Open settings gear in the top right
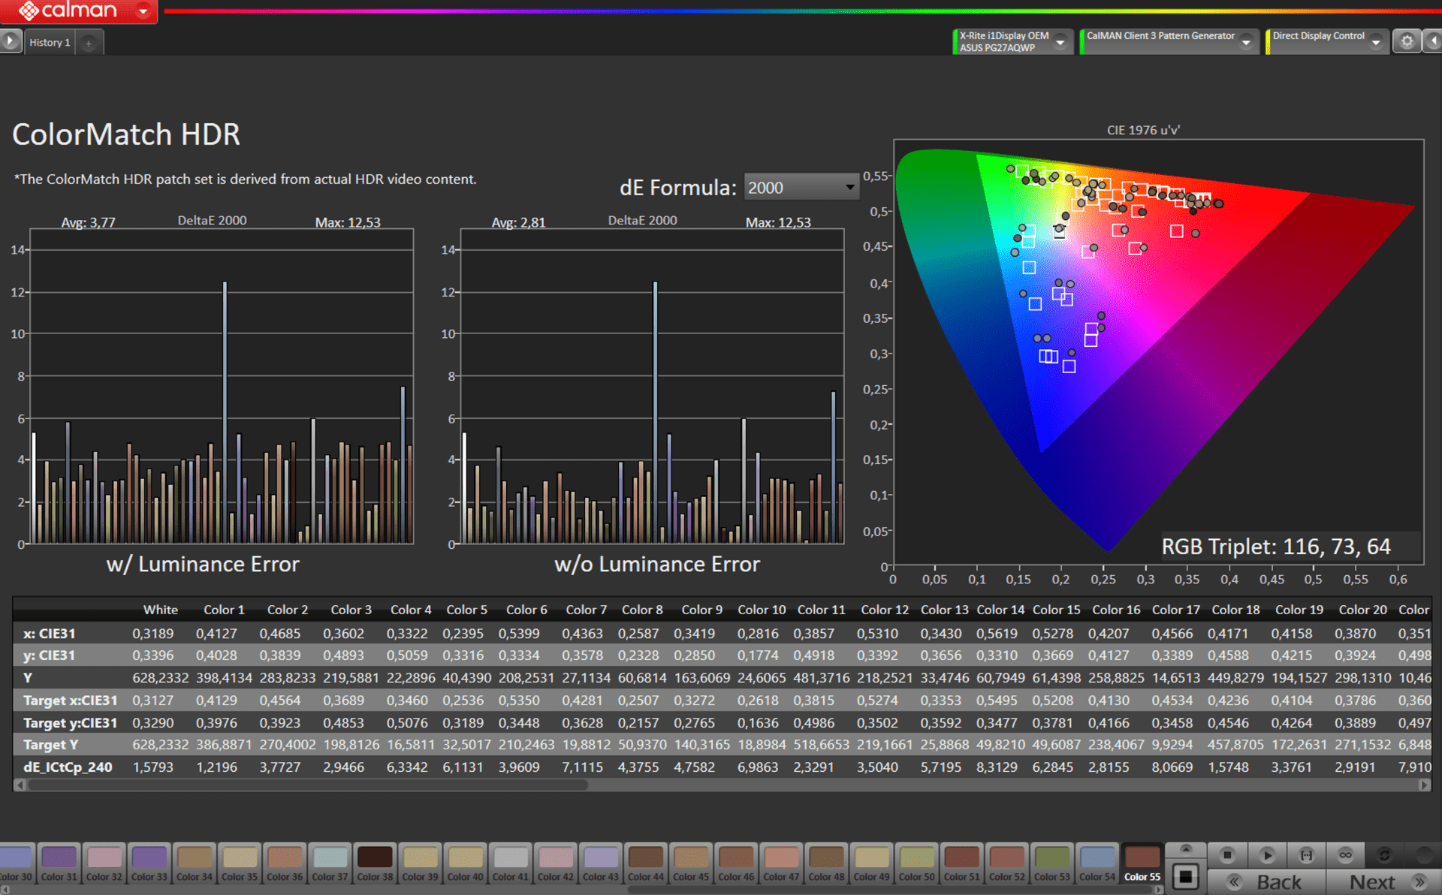Viewport: 1442px width, 895px height. click(1407, 41)
